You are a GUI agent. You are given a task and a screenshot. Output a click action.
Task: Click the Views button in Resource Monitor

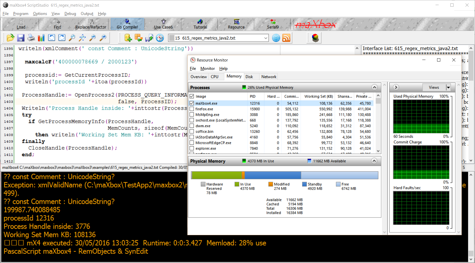(434, 87)
